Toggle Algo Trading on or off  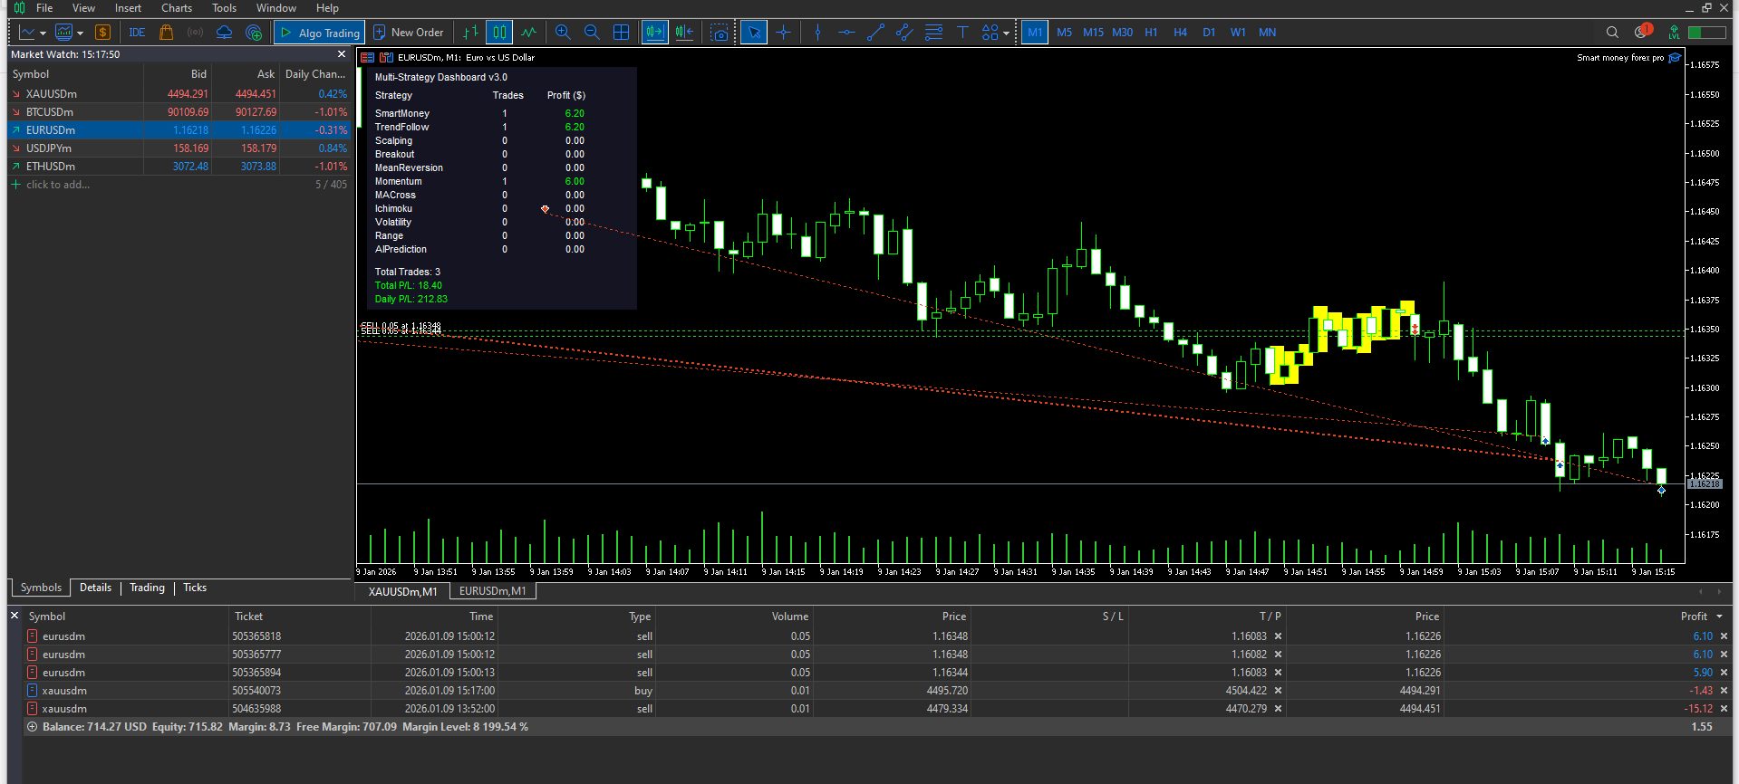(x=320, y=33)
